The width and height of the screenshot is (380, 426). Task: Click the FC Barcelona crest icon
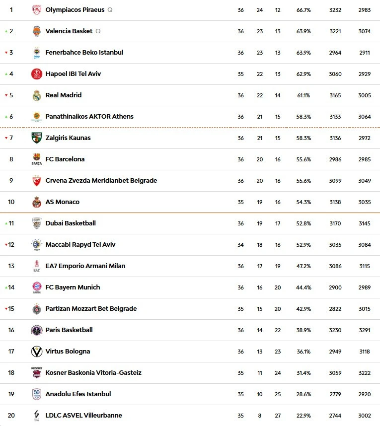37,159
